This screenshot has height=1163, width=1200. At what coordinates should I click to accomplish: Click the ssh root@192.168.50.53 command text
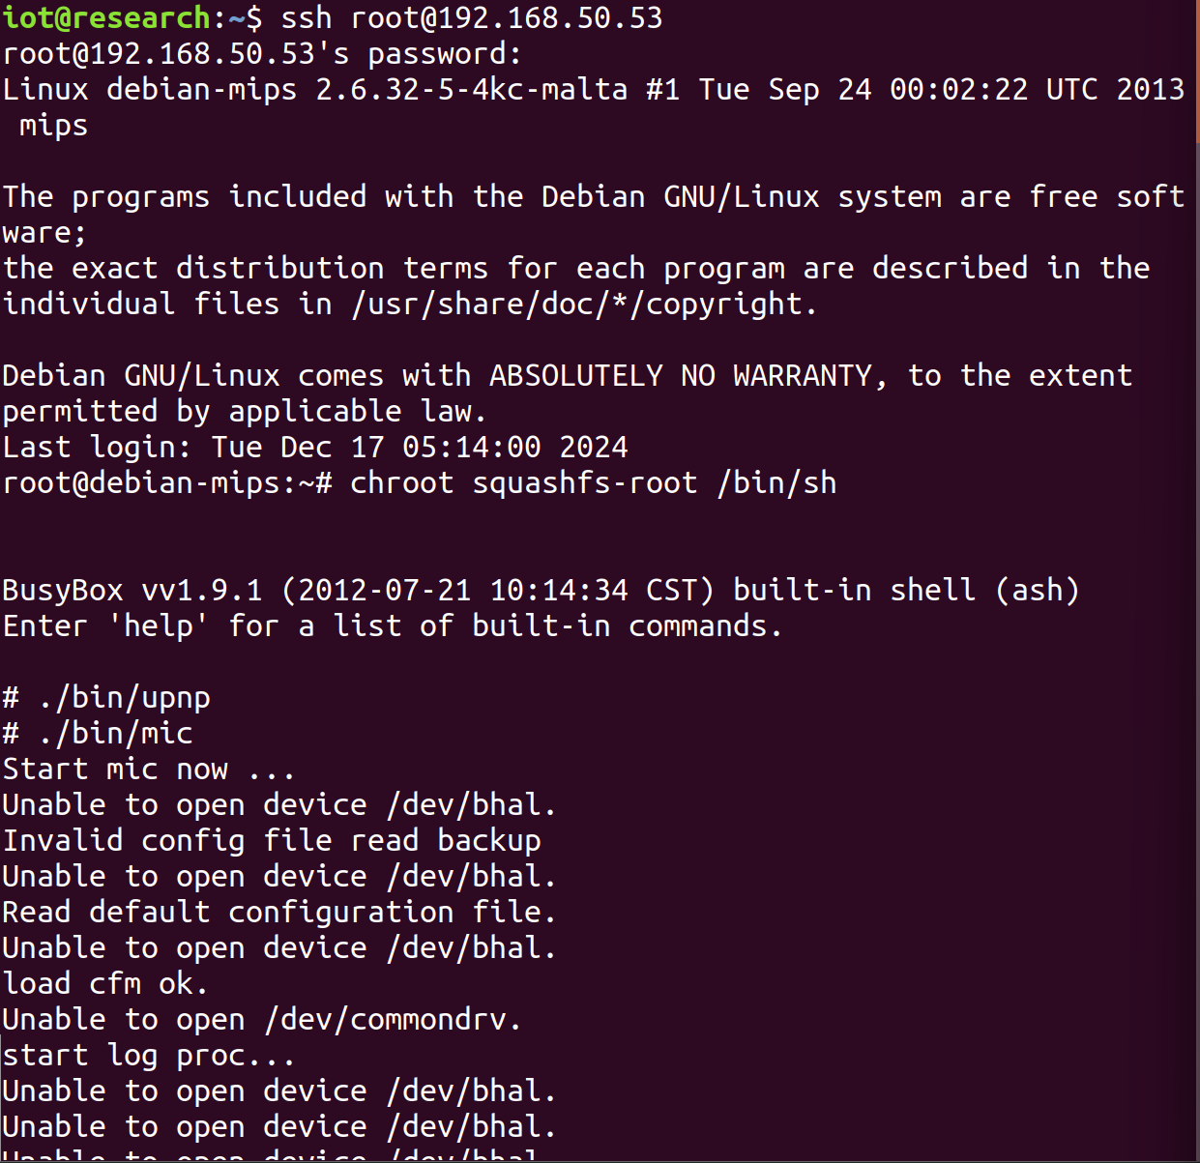472,17
